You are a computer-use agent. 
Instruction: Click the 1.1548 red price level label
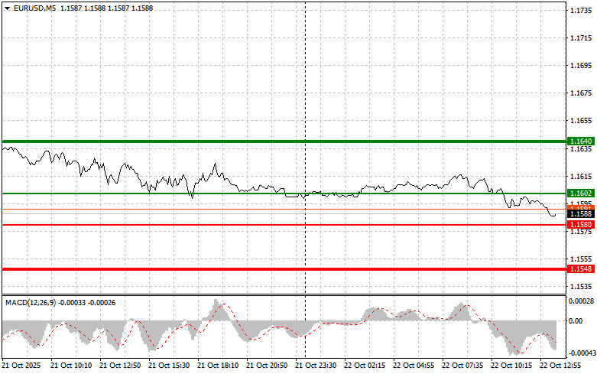(x=581, y=269)
